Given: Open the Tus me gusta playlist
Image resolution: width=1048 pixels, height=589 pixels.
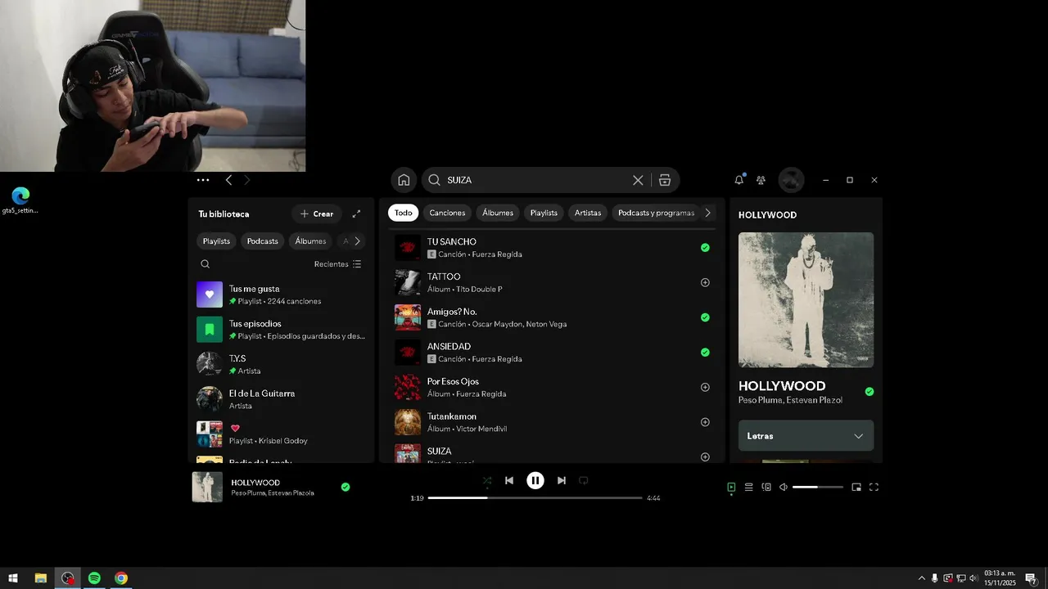Looking at the screenshot, I should 281,294.
